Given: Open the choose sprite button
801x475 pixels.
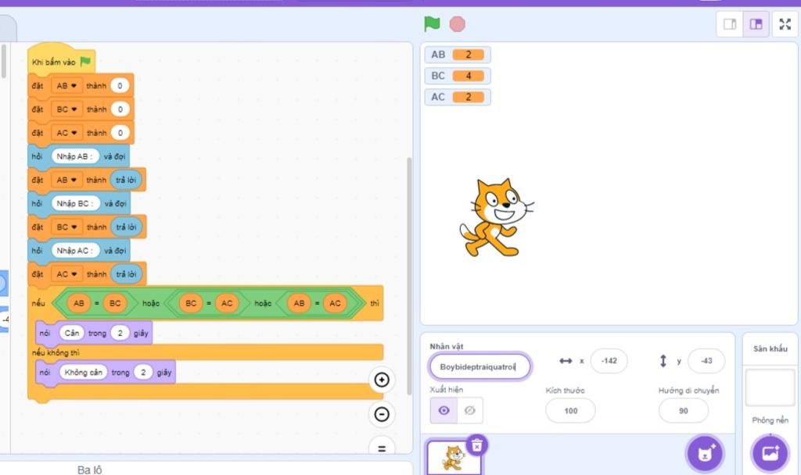Looking at the screenshot, I should (x=705, y=453).
